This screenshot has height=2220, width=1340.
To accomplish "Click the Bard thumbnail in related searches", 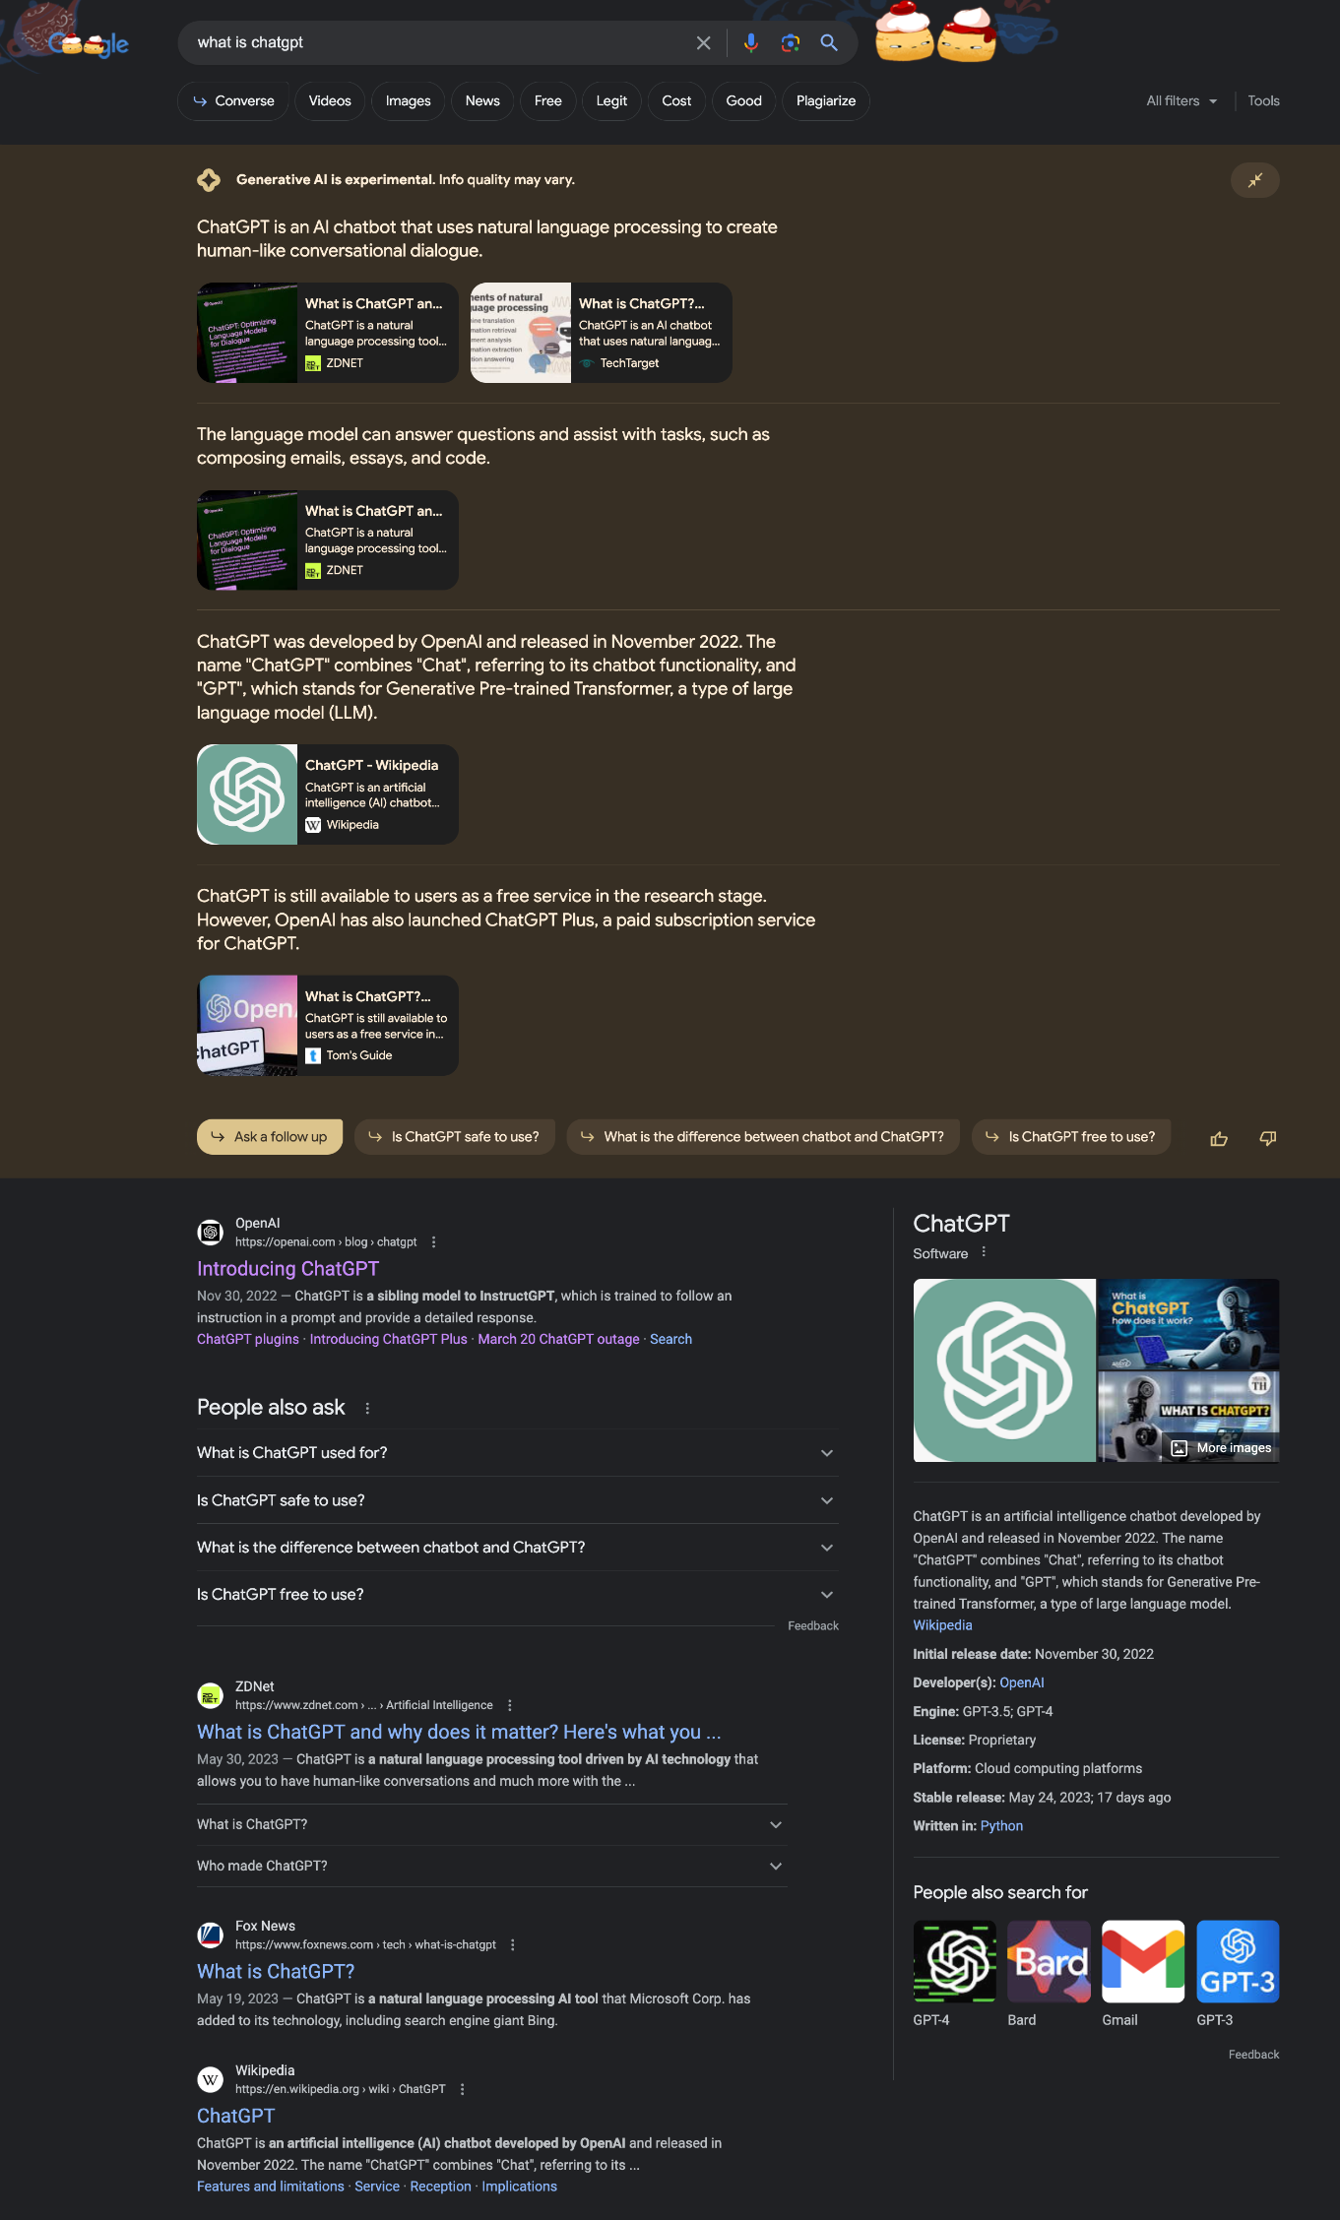I will click(x=1049, y=1961).
